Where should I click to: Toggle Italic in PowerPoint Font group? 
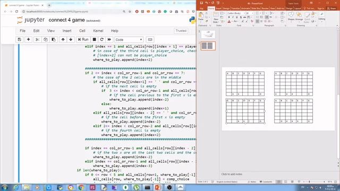233,18
